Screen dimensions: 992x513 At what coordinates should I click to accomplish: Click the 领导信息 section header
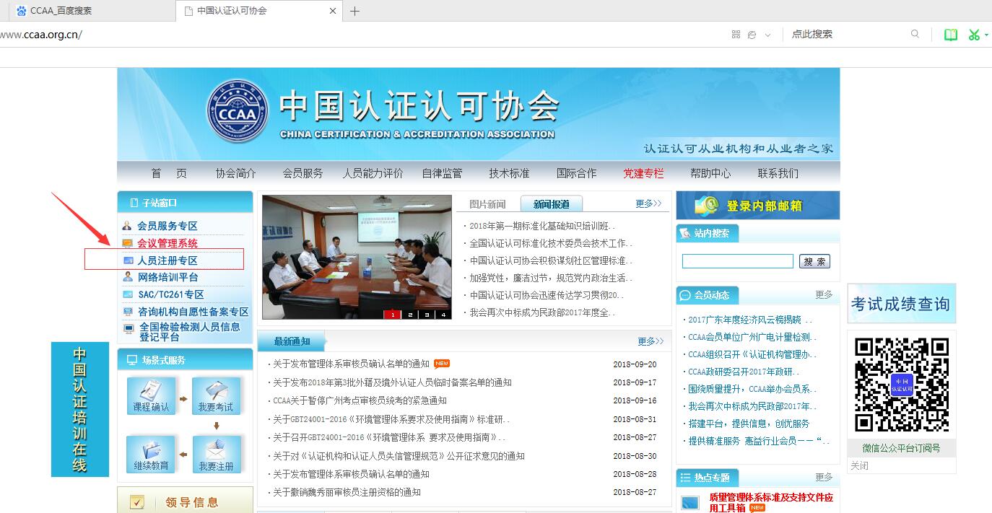point(185,501)
